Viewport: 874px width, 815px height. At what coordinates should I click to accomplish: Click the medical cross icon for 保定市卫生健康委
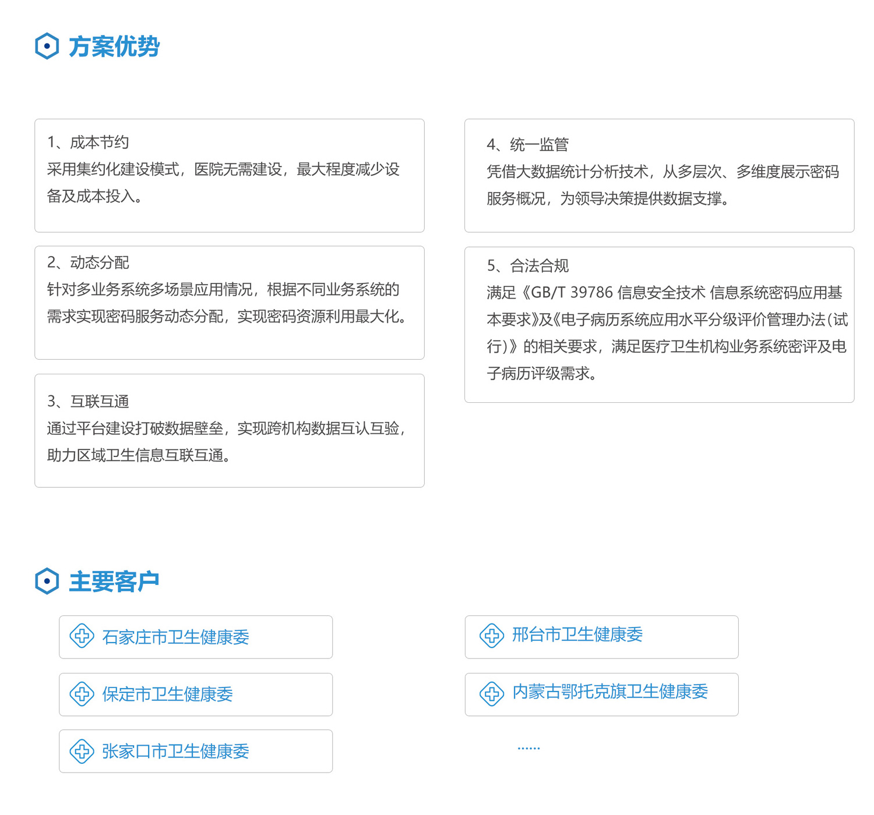[x=82, y=693]
